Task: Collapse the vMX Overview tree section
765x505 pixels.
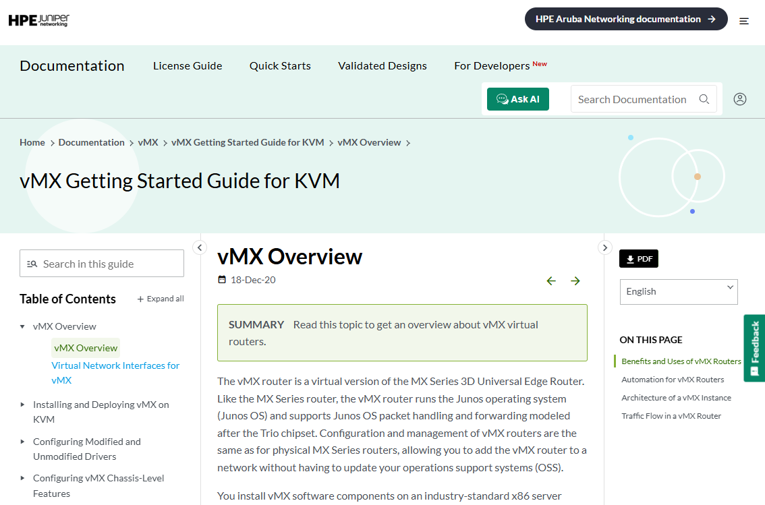Action: pos(22,326)
